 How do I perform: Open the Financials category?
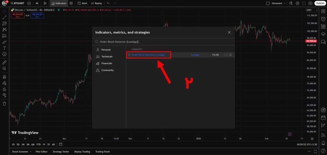click(107, 63)
